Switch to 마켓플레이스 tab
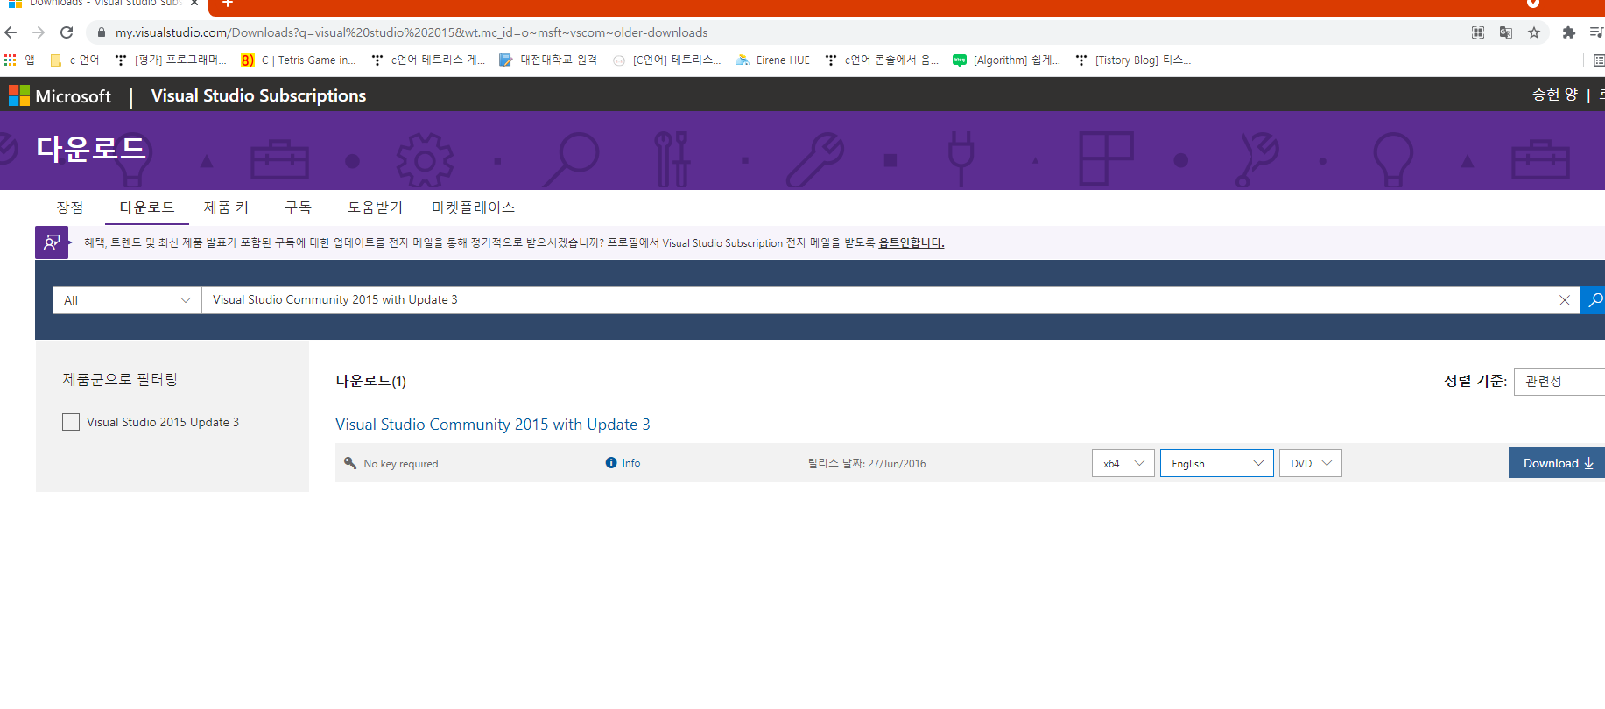The width and height of the screenshot is (1605, 709). 473,207
